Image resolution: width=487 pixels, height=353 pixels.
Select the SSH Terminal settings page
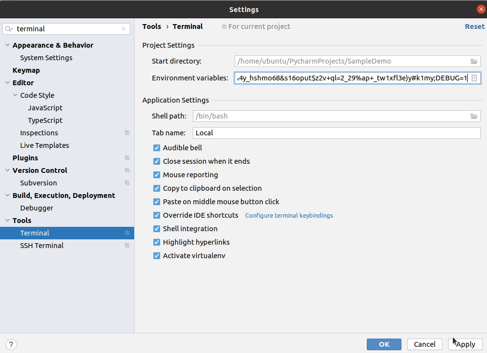pyautogui.click(x=41, y=246)
